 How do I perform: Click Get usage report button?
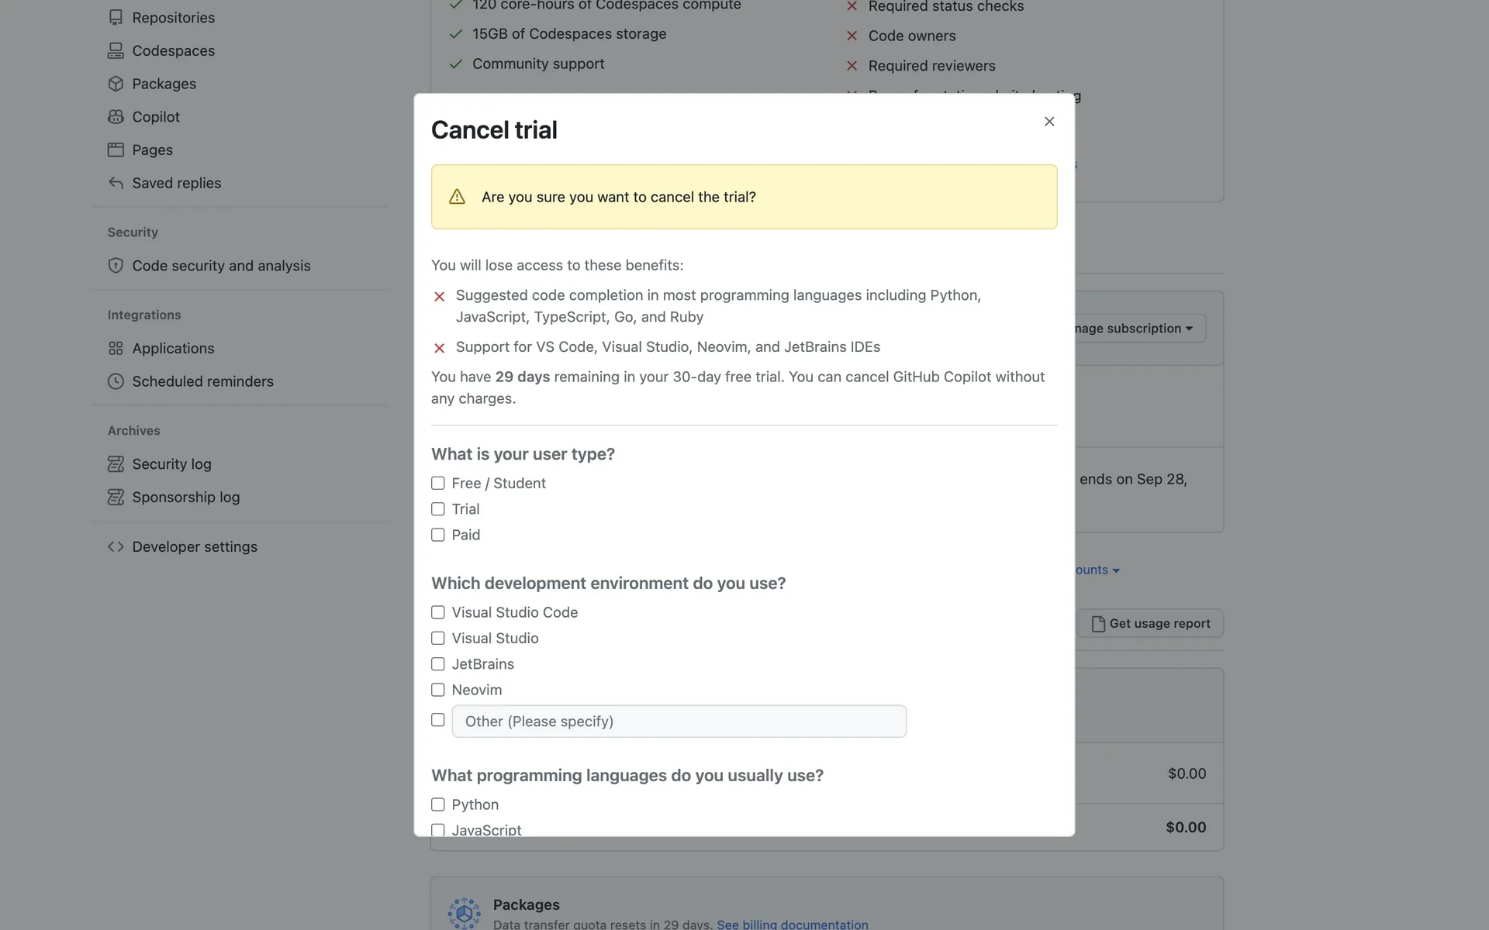click(1150, 624)
